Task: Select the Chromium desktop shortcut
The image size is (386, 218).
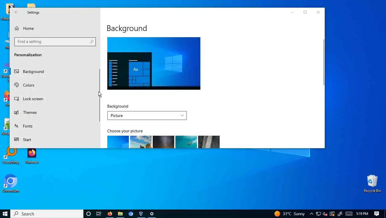Action: (x=11, y=184)
